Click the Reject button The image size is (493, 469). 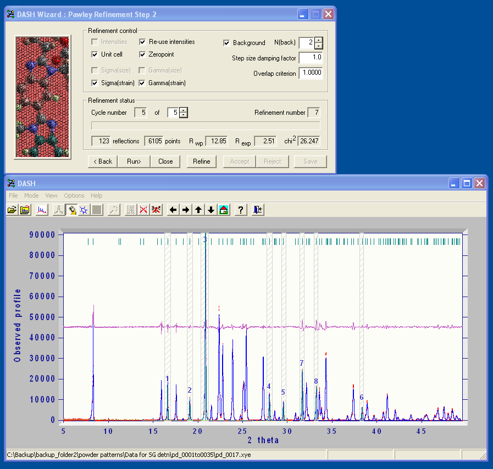click(272, 161)
